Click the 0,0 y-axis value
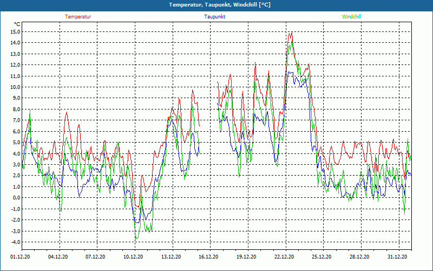Screen dimensions: 433x271 pos(16,198)
